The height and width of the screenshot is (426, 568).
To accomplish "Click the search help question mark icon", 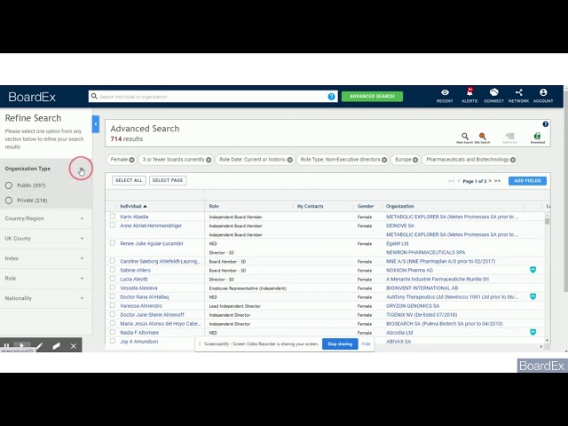I will click(x=331, y=97).
